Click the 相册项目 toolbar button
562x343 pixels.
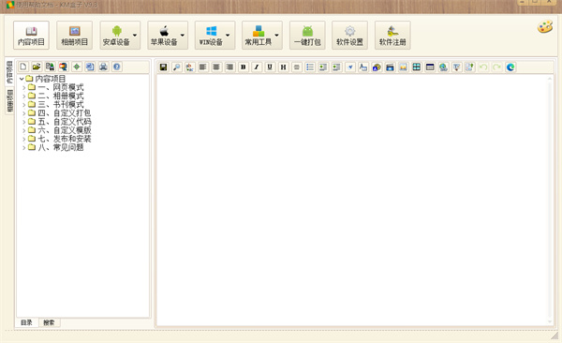click(x=75, y=36)
